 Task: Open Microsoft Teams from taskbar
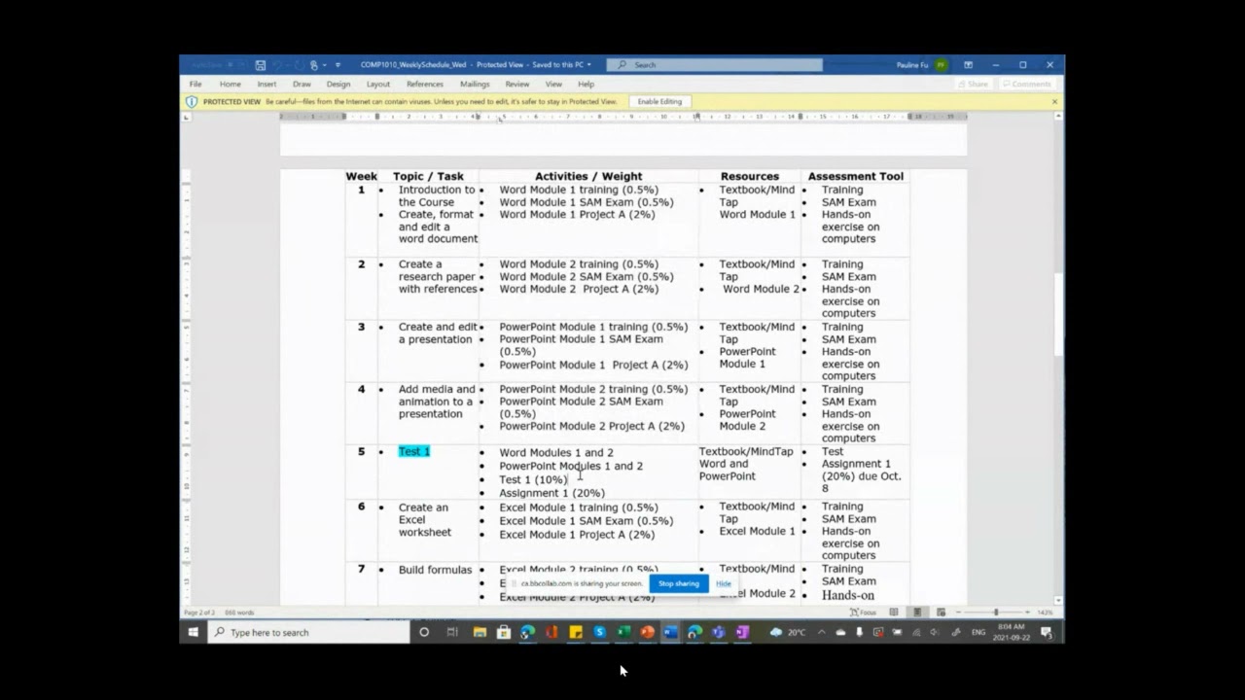(x=719, y=632)
